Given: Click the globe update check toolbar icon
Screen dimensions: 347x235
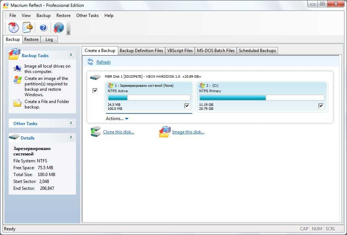Looking at the screenshot, I should [59, 28].
